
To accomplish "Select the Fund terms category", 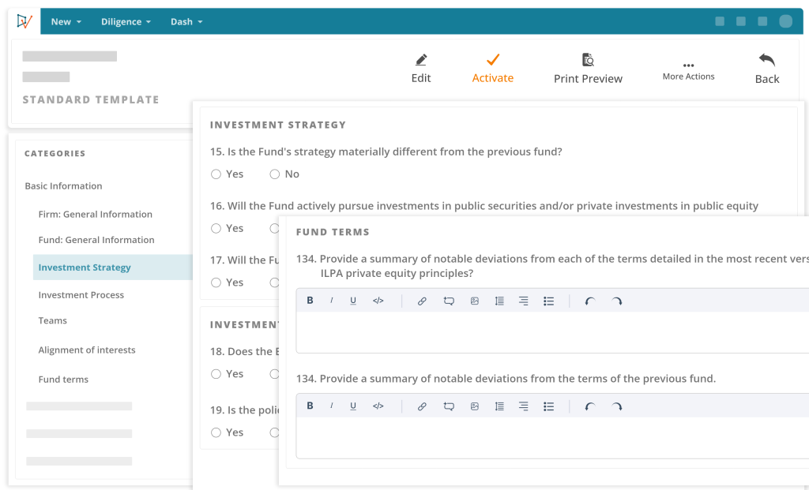I will (63, 379).
